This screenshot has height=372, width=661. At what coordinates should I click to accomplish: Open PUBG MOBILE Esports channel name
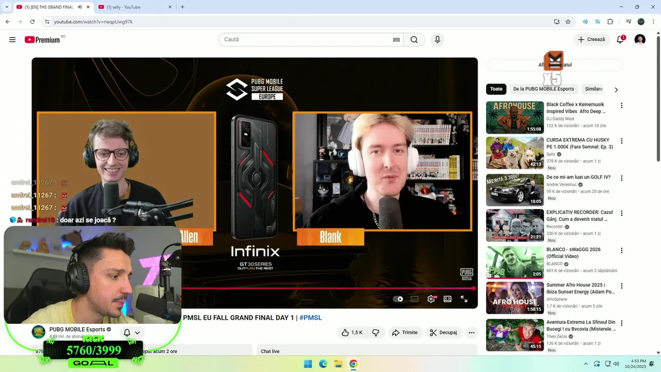click(x=77, y=330)
